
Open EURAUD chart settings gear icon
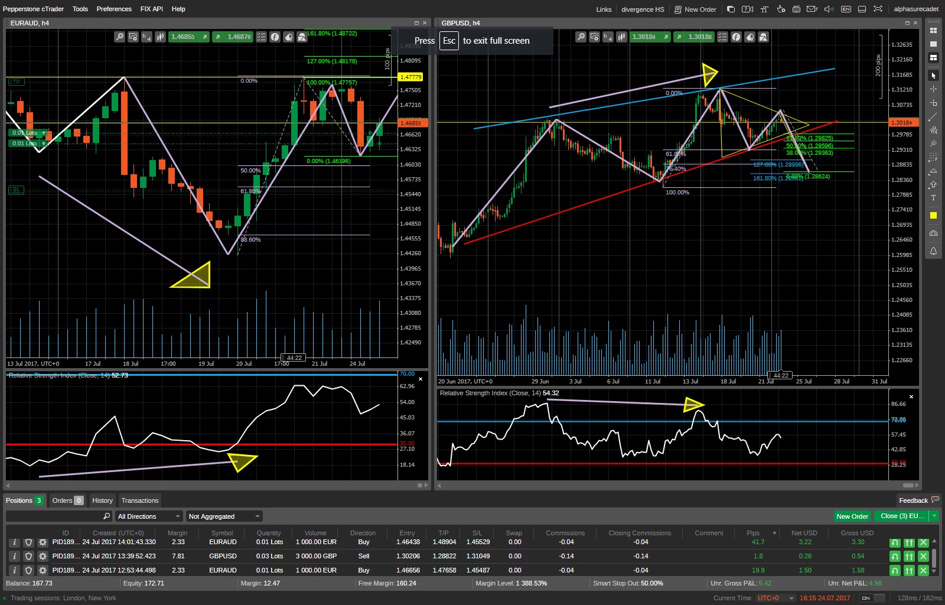pyautogui.click(x=133, y=37)
